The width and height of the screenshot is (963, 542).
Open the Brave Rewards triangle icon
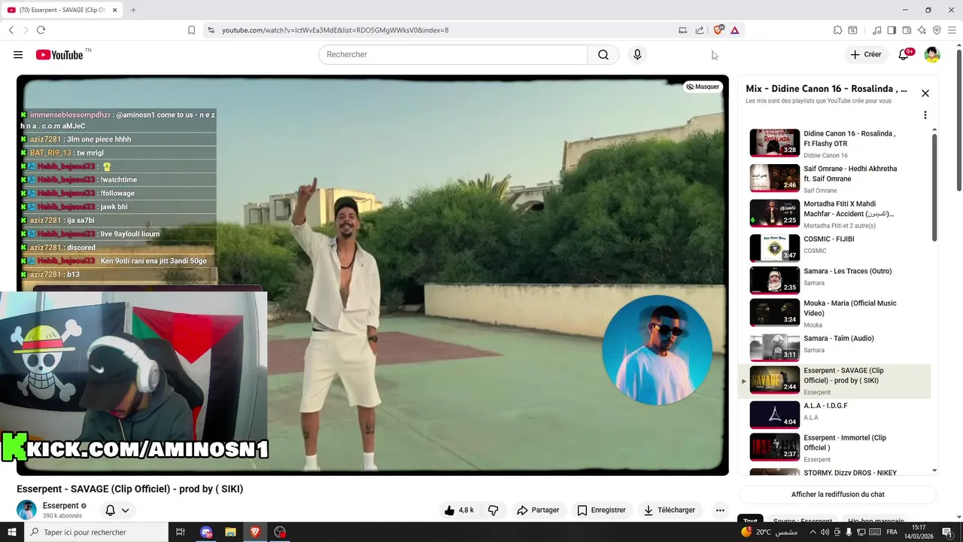click(x=734, y=30)
